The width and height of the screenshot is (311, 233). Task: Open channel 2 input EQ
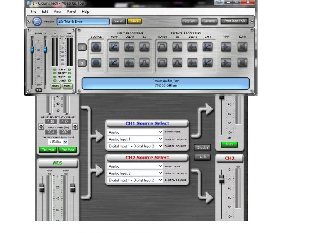(144, 63)
